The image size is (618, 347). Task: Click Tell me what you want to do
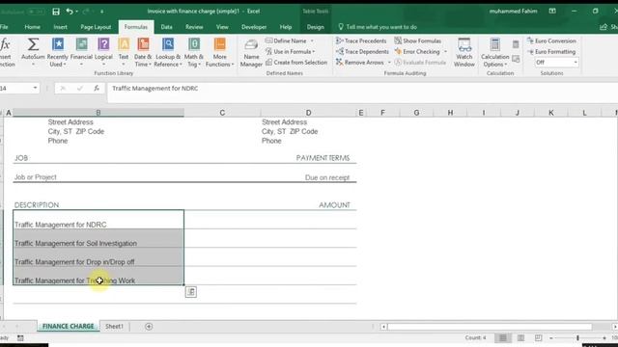[x=378, y=27]
